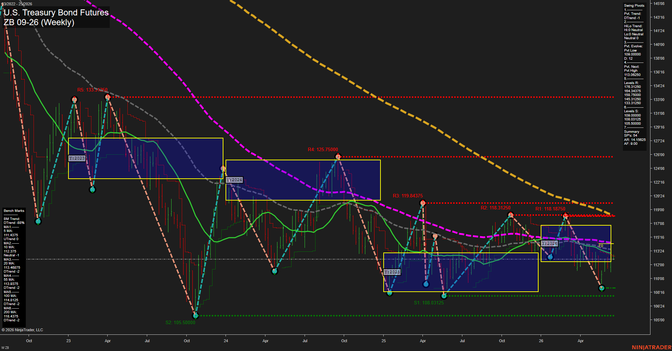Click the AF: 9.00 summary value
This screenshot has width=672, height=351.
click(630, 144)
